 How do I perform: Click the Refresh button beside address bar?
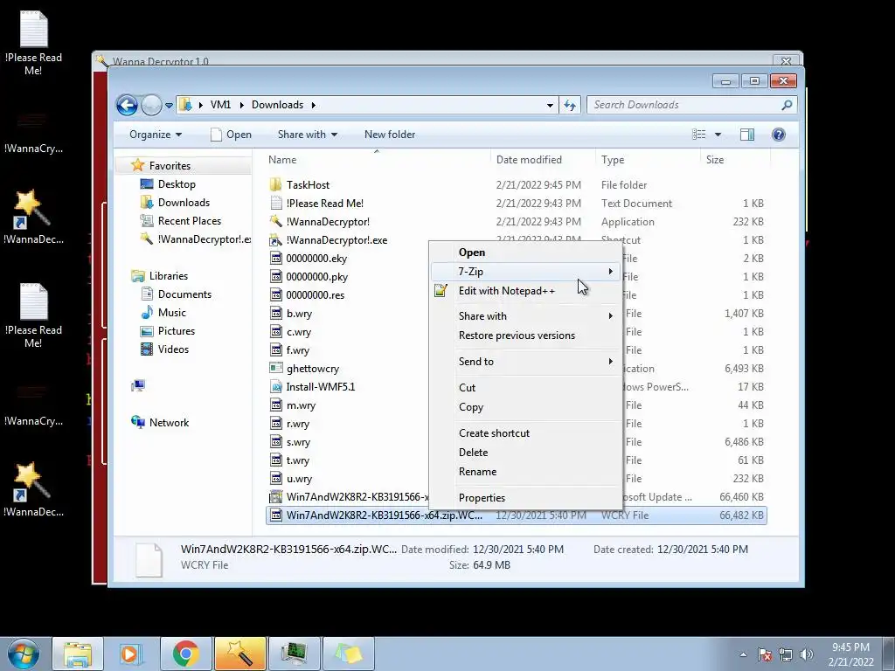click(x=570, y=105)
